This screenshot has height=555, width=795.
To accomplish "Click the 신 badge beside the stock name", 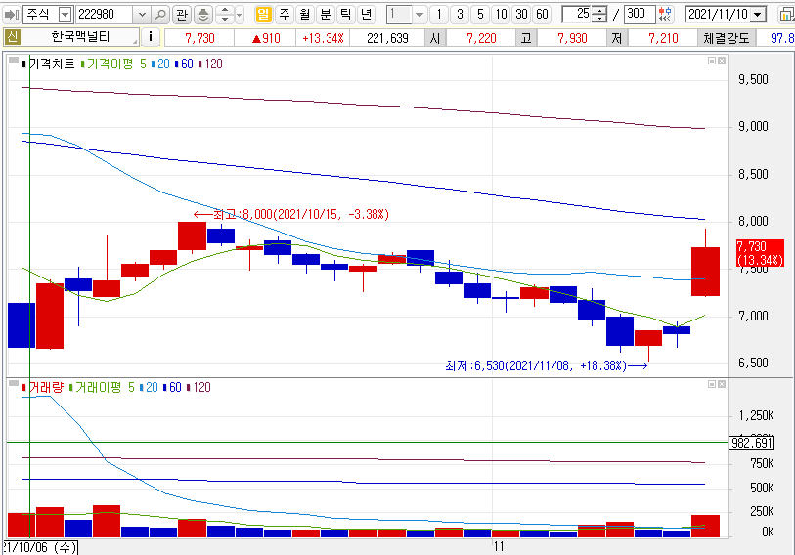I will (x=12, y=37).
